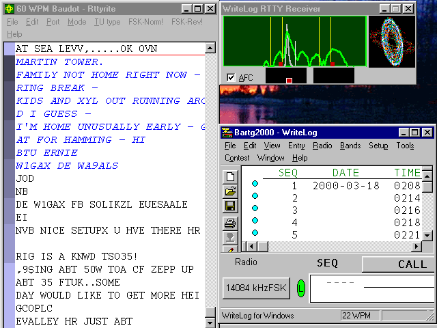Click the 0221 time cell in log
Screen dimensions: 437x328
coord(407,235)
